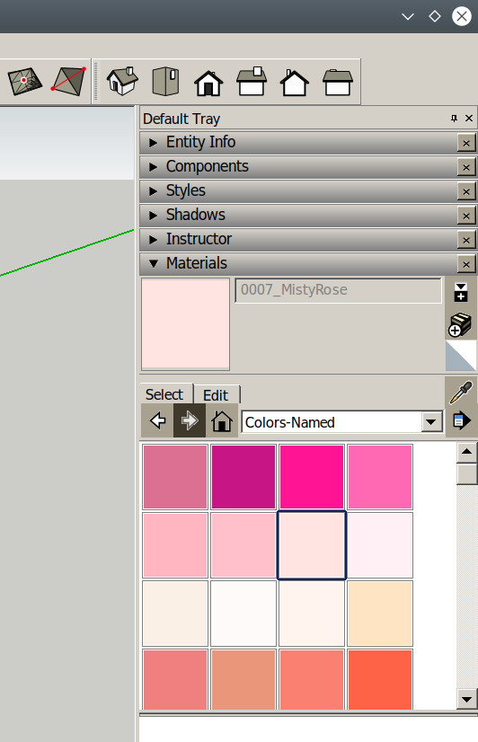Close the Entity Info panel
Screen dimensions: 478x742
coord(466,143)
